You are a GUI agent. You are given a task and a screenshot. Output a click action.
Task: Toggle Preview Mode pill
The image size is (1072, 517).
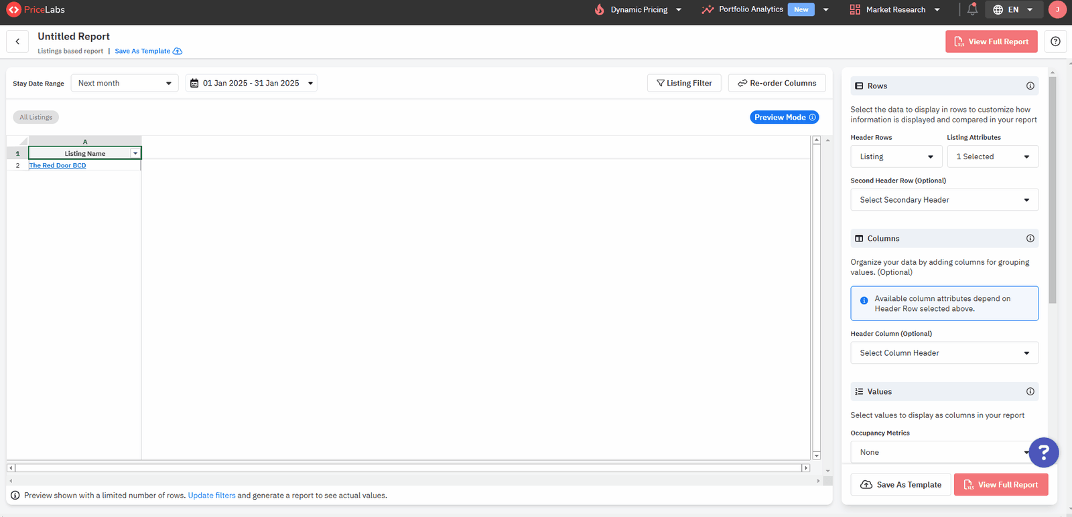(785, 117)
